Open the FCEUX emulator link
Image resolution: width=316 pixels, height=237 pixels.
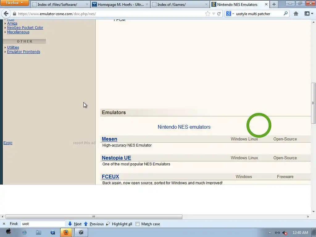[x=110, y=177]
